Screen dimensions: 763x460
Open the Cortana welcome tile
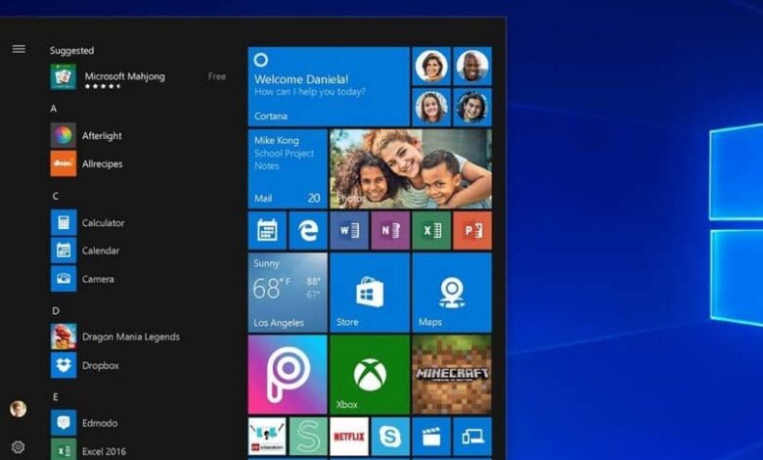(329, 87)
